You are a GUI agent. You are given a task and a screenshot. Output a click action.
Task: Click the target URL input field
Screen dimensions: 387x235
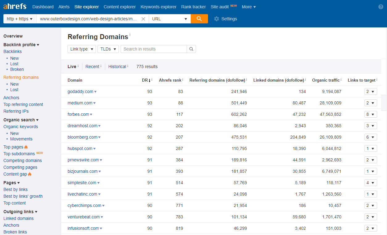(x=89, y=19)
